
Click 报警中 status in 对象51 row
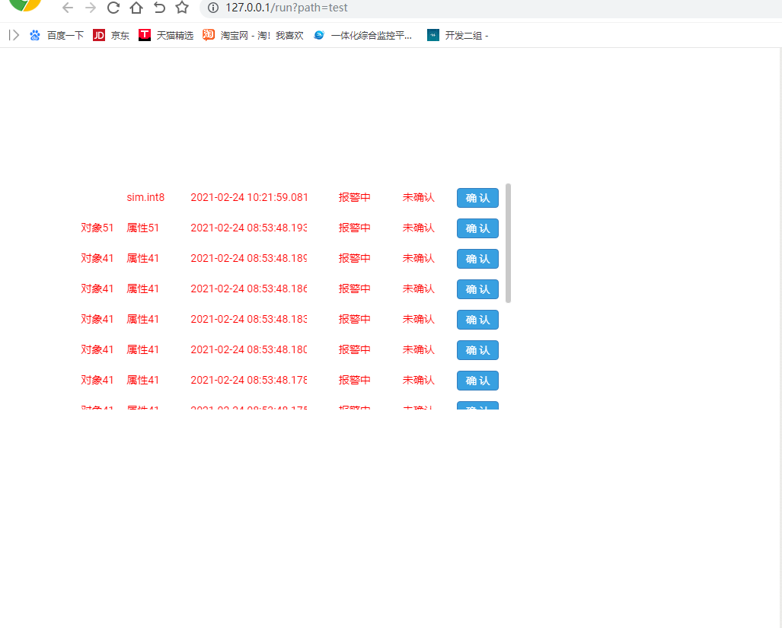pyautogui.click(x=355, y=228)
